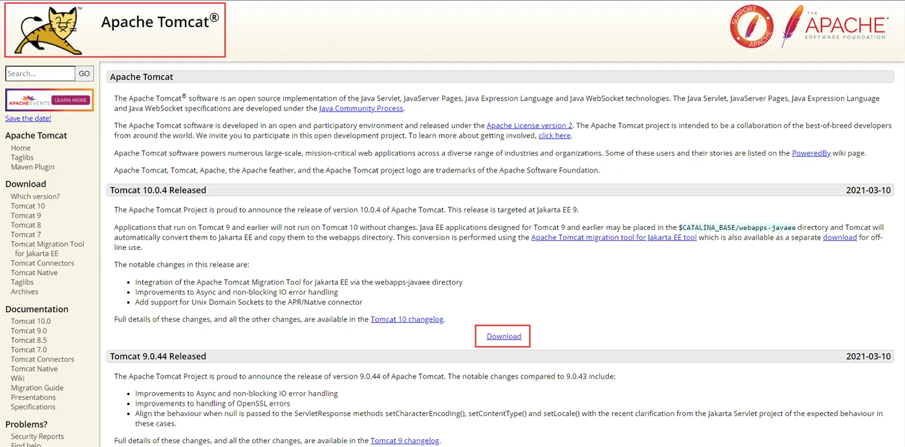905x447 pixels.
Task: Open Taglibs link under Download section
Action: point(22,282)
